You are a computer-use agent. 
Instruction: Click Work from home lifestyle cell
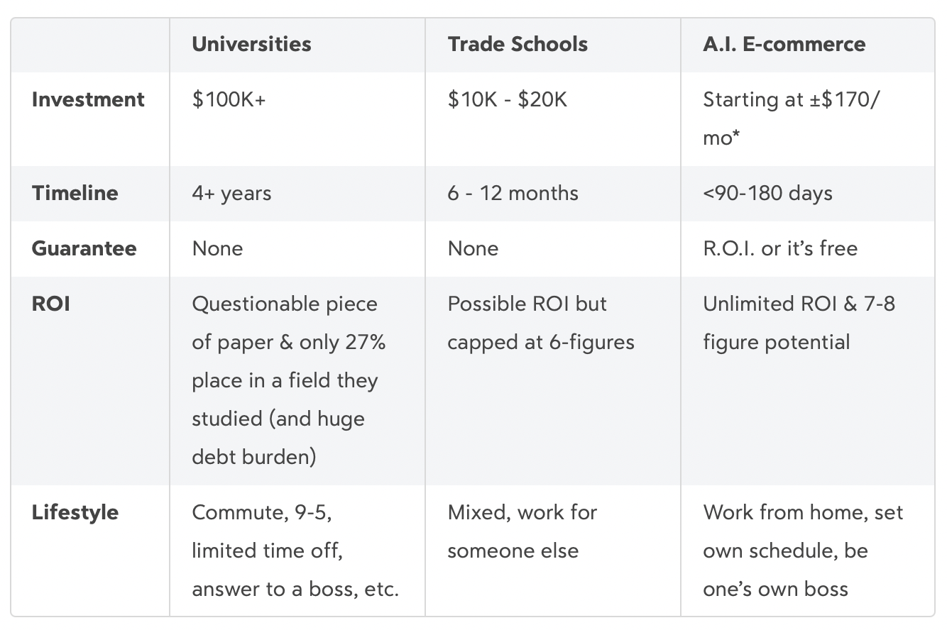(x=802, y=551)
